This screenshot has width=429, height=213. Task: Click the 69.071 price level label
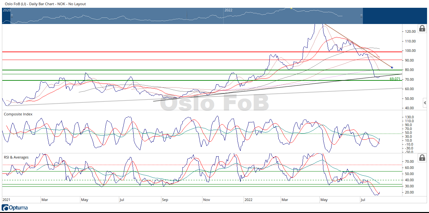[x=395, y=79]
